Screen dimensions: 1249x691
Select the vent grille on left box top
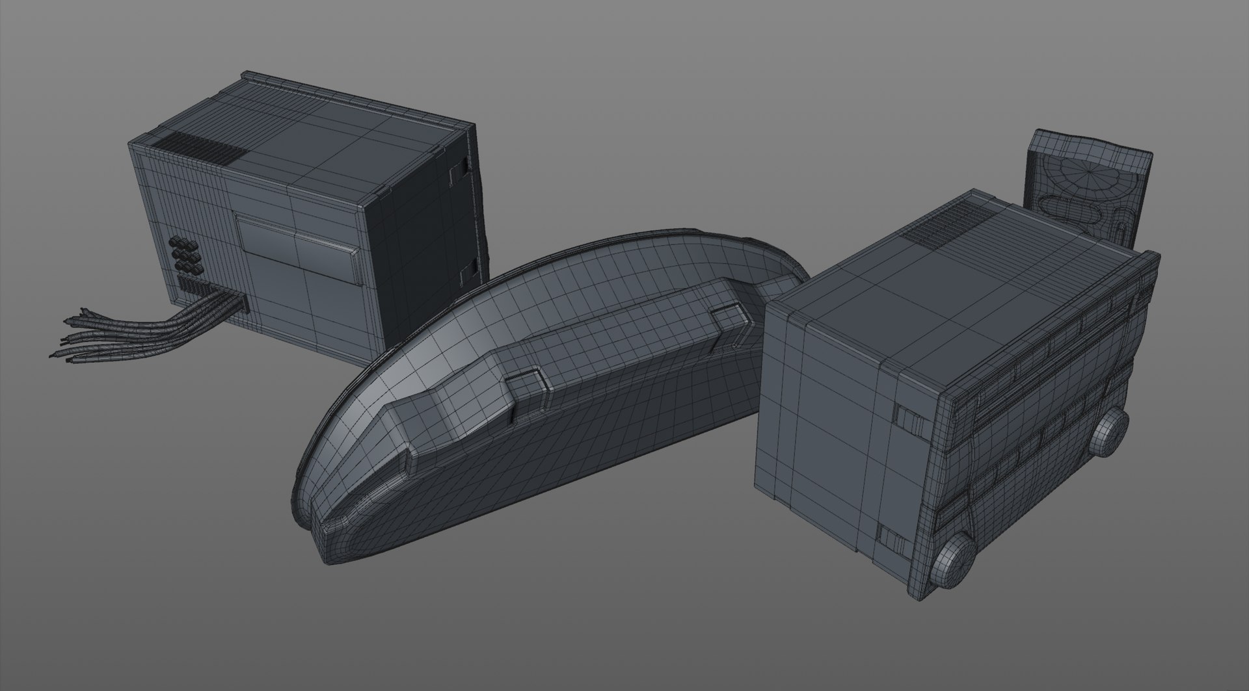pos(200,148)
